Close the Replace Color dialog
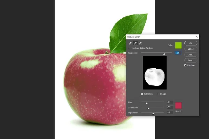 click(x=197, y=36)
